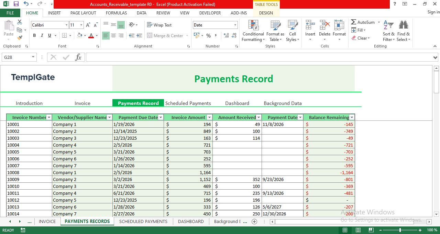Add a new sheet with plus button

click(254, 222)
